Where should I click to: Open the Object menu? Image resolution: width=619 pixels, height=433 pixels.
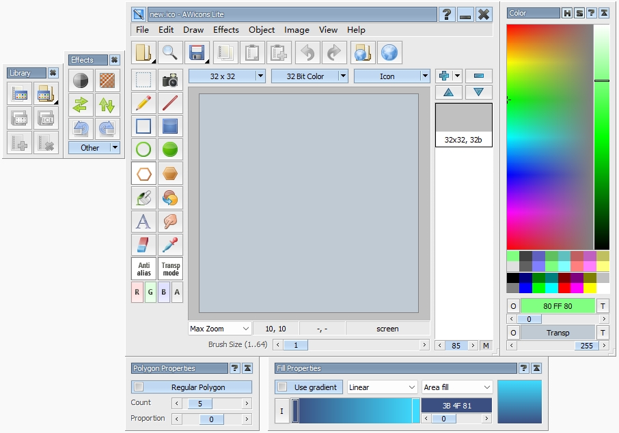click(262, 30)
